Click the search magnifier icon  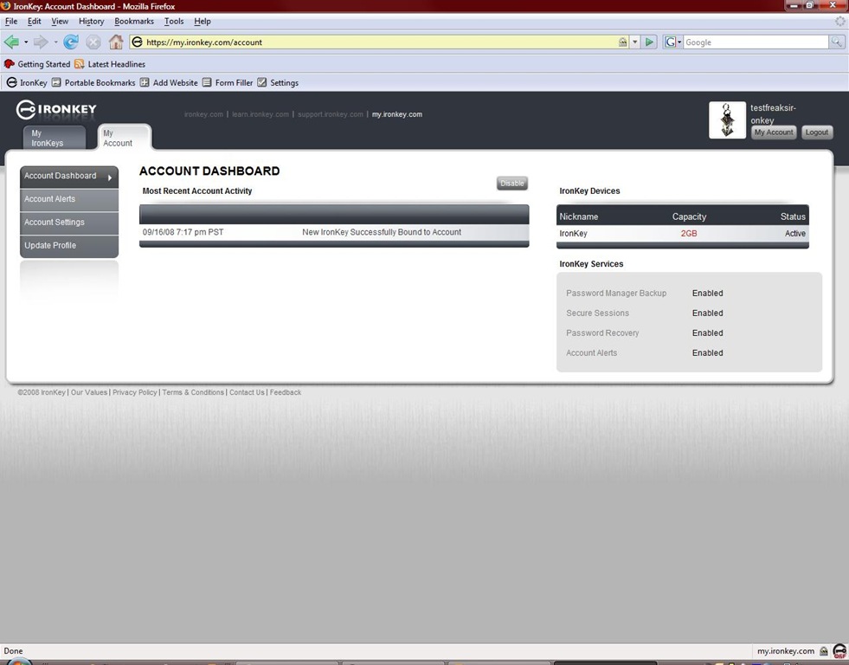tap(837, 42)
